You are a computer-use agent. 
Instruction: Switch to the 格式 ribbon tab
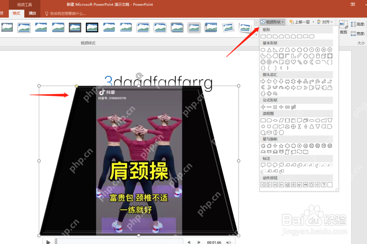(16, 13)
